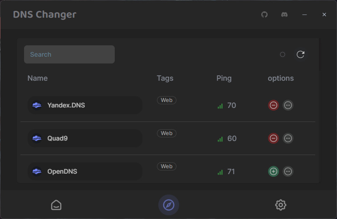
Task: Select the Quad9 server entry
Action: [85, 138]
